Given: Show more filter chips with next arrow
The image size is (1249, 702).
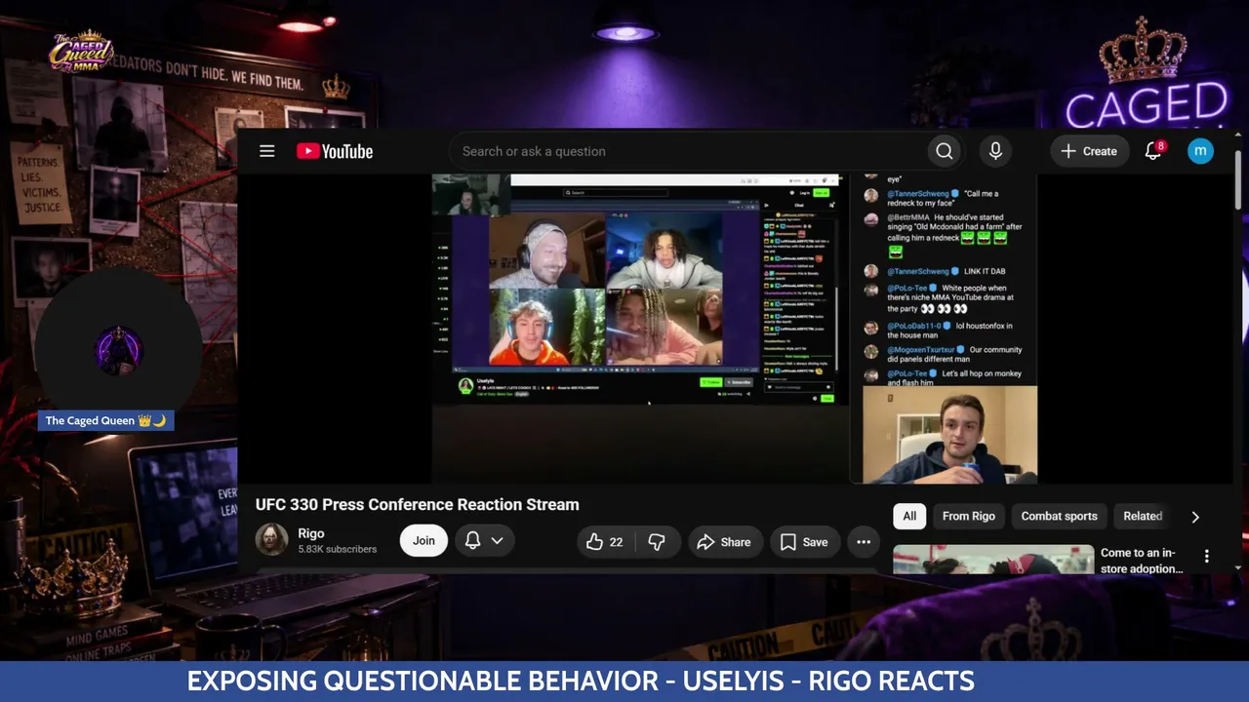Looking at the screenshot, I should click(1195, 517).
